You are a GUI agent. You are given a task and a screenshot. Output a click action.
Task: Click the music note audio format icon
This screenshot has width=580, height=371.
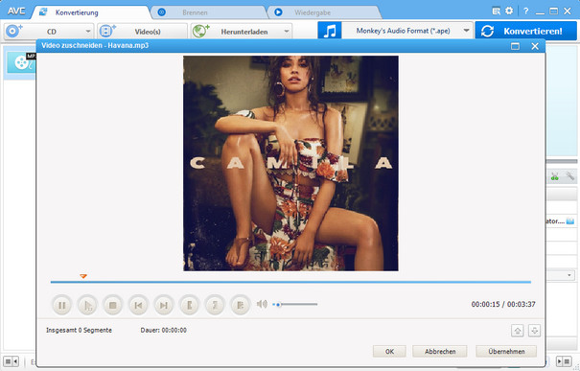(330, 31)
